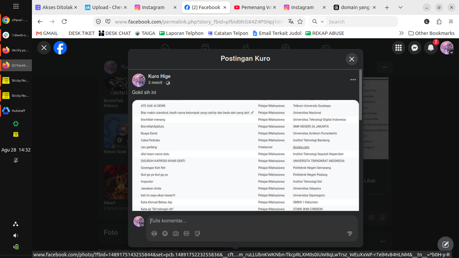Show more bookmarks overflow chevron

coord(401,33)
